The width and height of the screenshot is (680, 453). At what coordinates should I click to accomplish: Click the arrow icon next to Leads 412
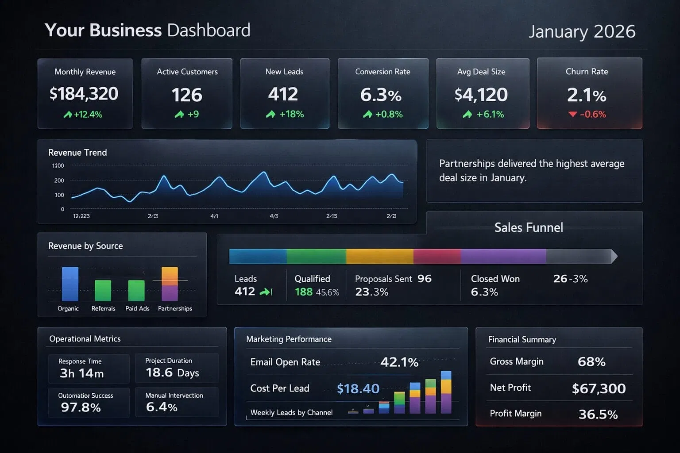[266, 292]
